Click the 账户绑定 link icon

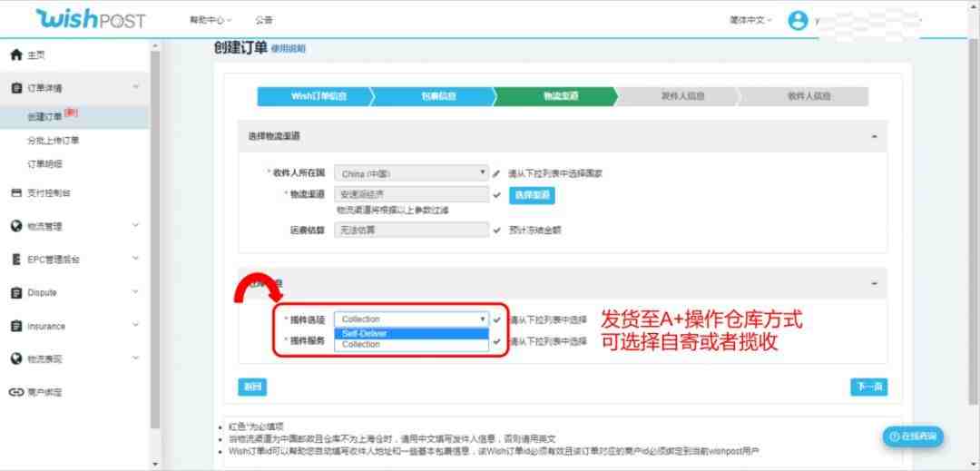pos(16,392)
